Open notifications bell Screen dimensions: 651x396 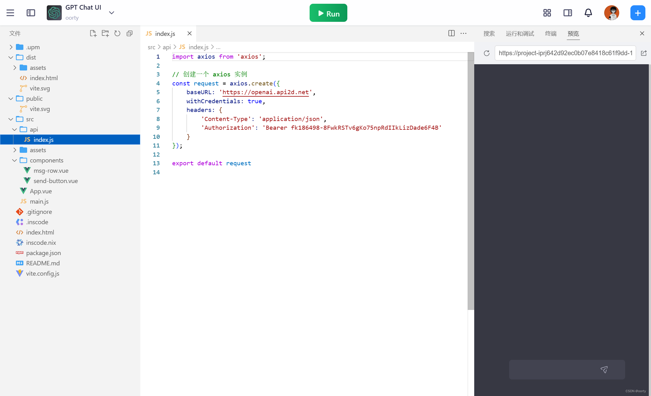(588, 13)
